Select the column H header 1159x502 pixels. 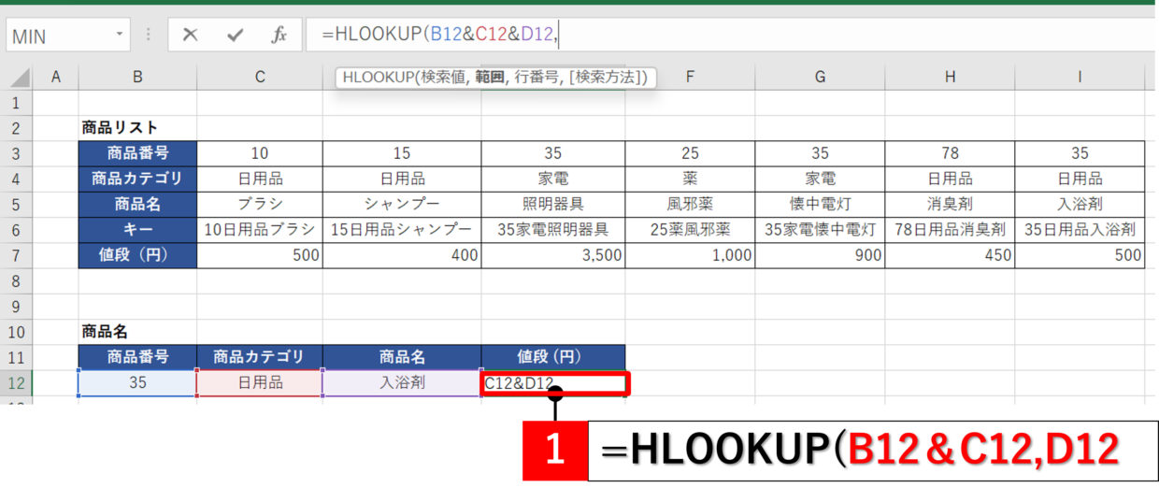pos(950,78)
